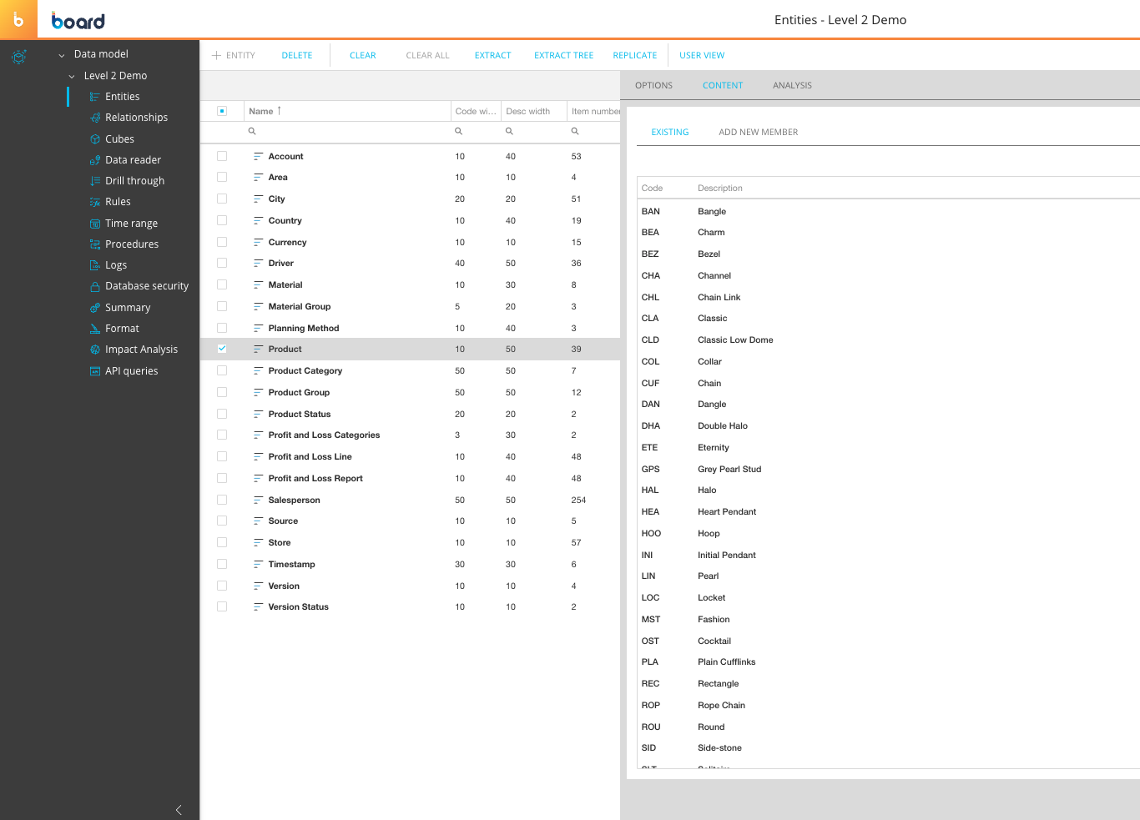
Task: Open the Drill through section
Action: [134, 180]
